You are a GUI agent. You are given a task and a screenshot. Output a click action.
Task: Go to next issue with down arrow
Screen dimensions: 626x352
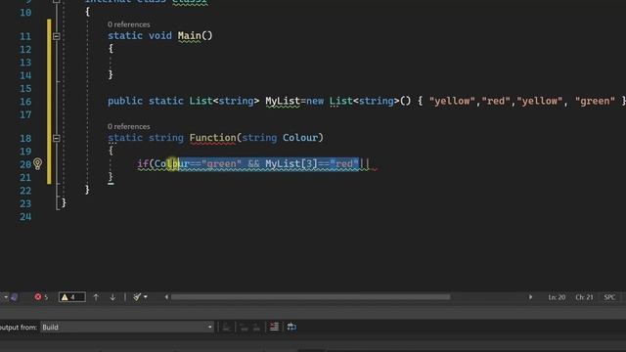[x=112, y=297]
